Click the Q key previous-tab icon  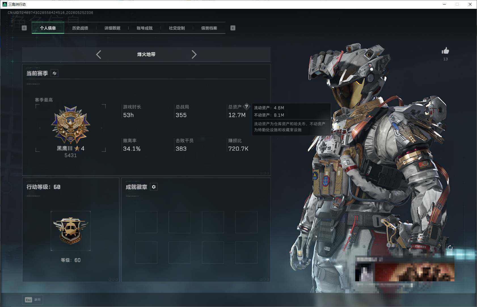[24, 28]
